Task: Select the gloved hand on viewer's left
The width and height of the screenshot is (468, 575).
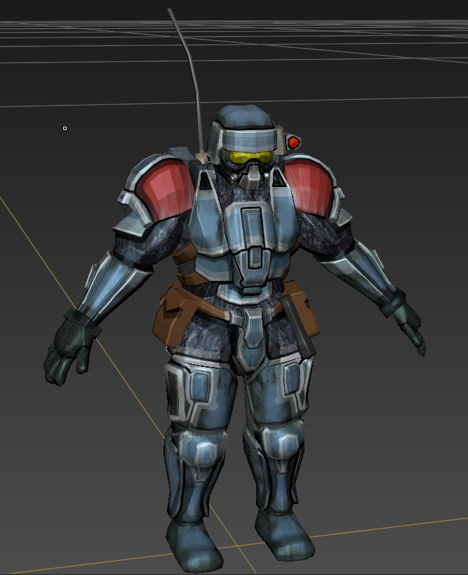Action: [67, 348]
